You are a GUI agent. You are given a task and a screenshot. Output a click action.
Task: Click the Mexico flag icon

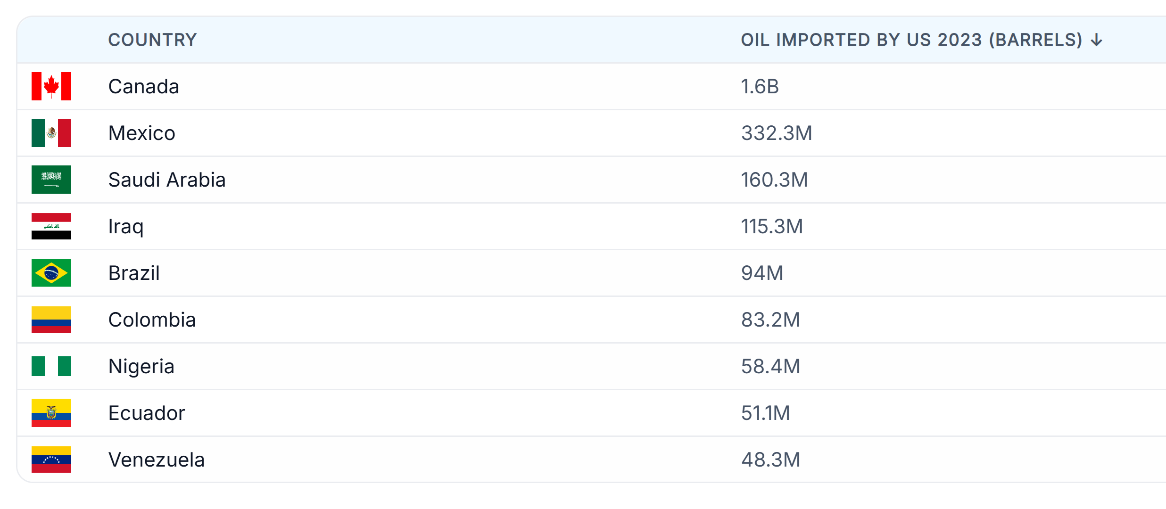coord(51,133)
